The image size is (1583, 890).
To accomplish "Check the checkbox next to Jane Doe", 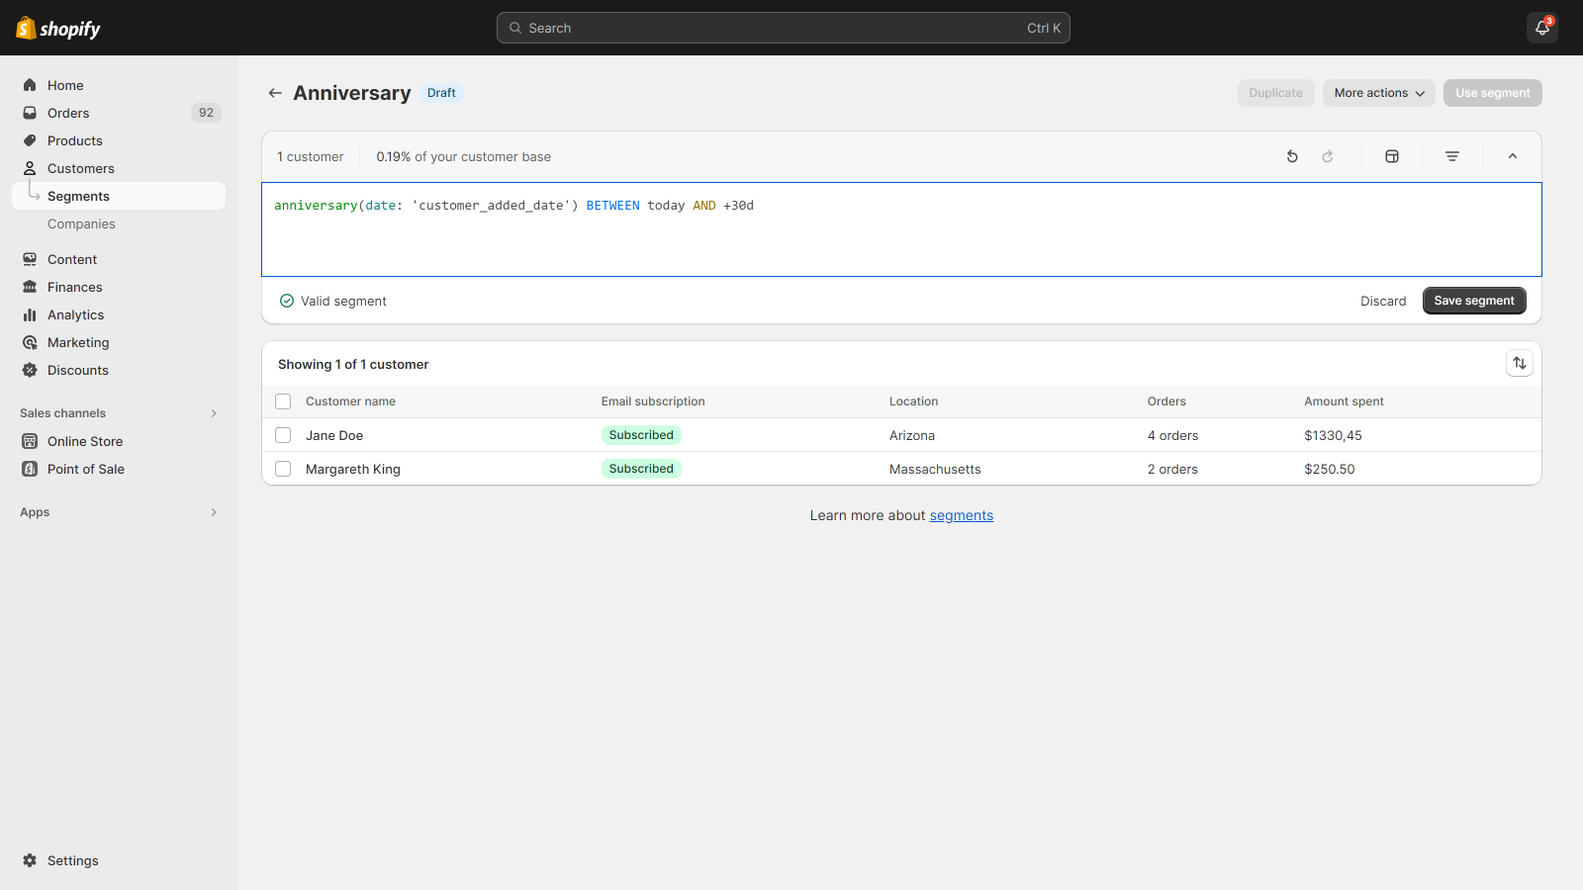I will tap(283, 435).
